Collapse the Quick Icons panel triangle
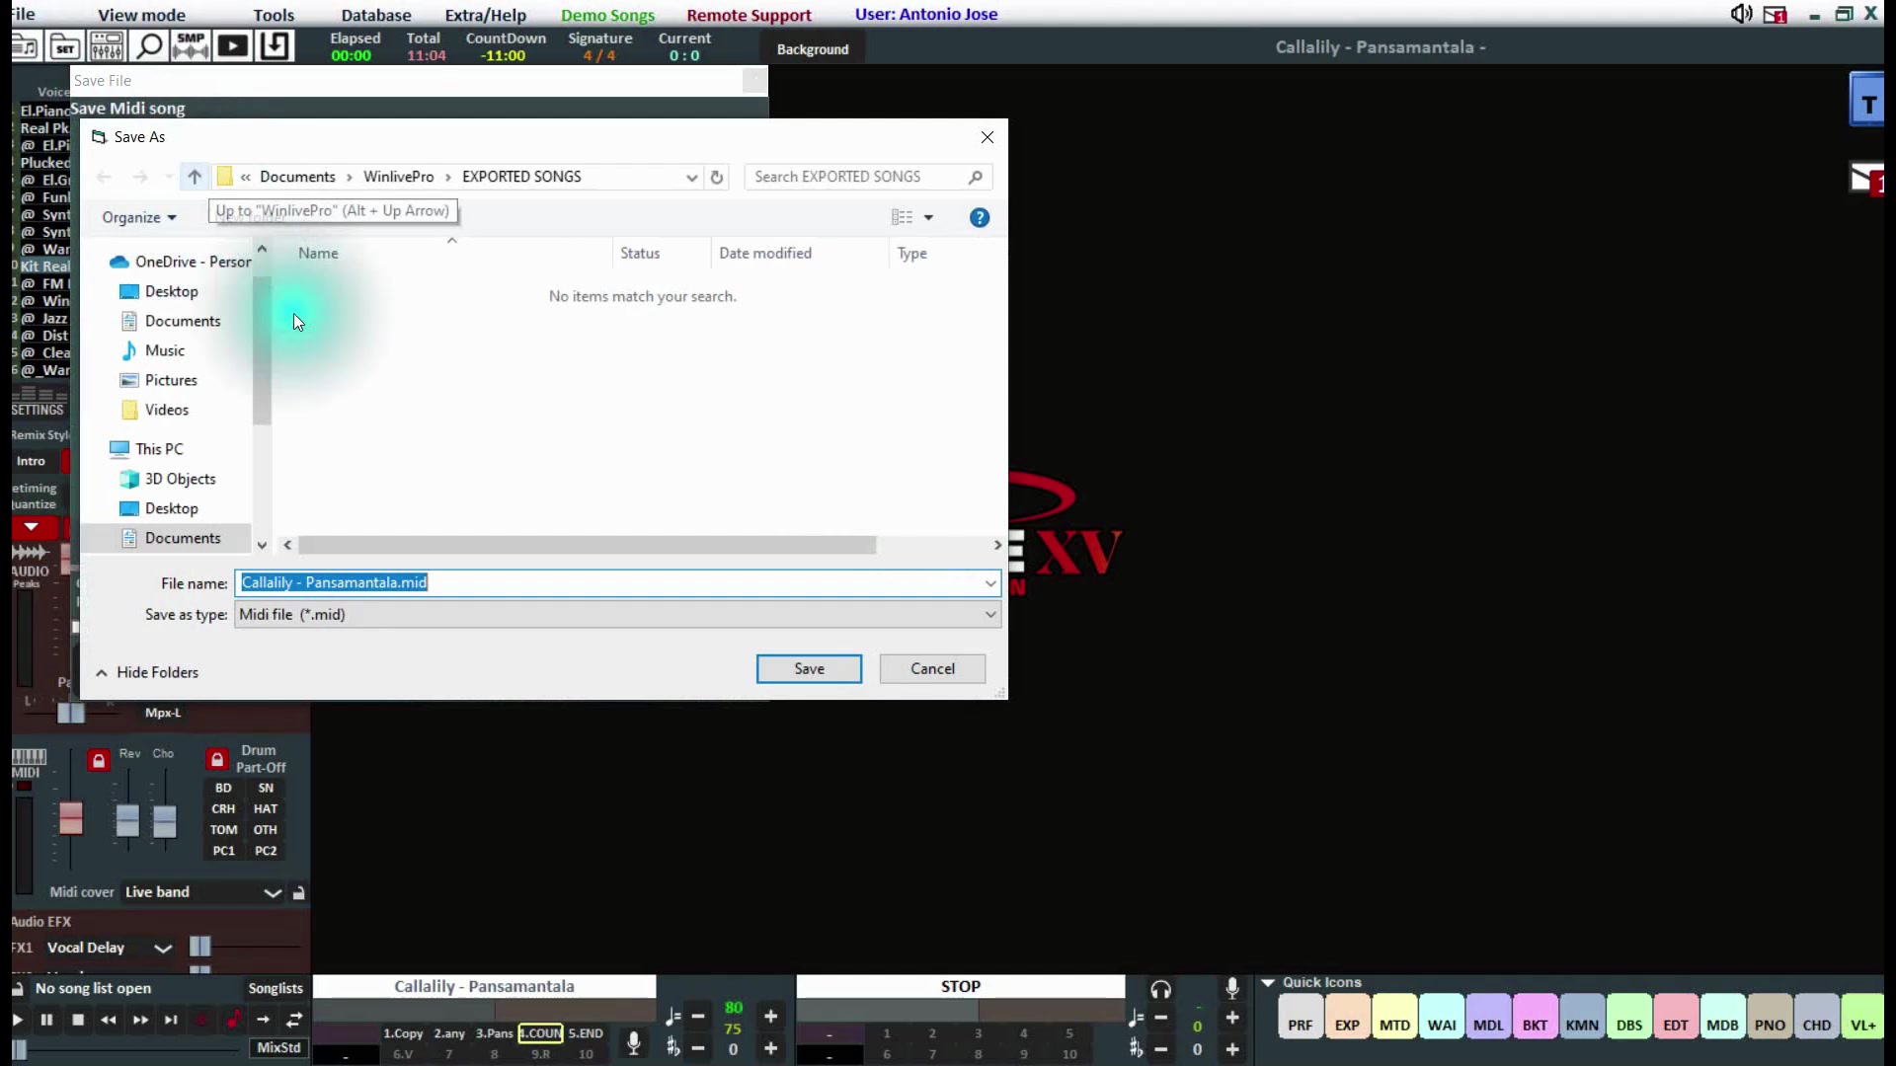Image resolution: width=1896 pixels, height=1066 pixels. (x=1268, y=983)
